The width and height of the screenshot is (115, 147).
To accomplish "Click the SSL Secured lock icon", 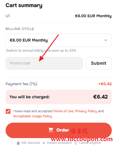I will tap(18, 143).
